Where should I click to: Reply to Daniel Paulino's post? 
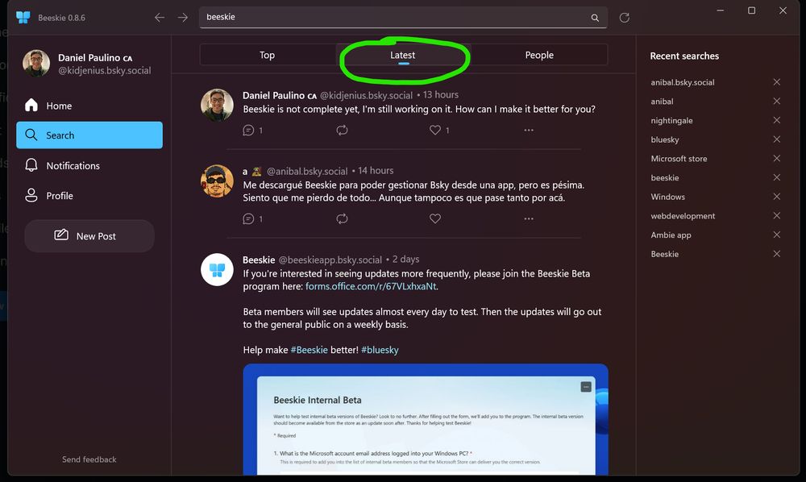click(248, 130)
